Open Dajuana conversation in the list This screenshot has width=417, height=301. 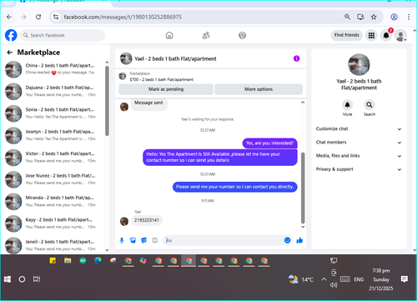[53, 91]
